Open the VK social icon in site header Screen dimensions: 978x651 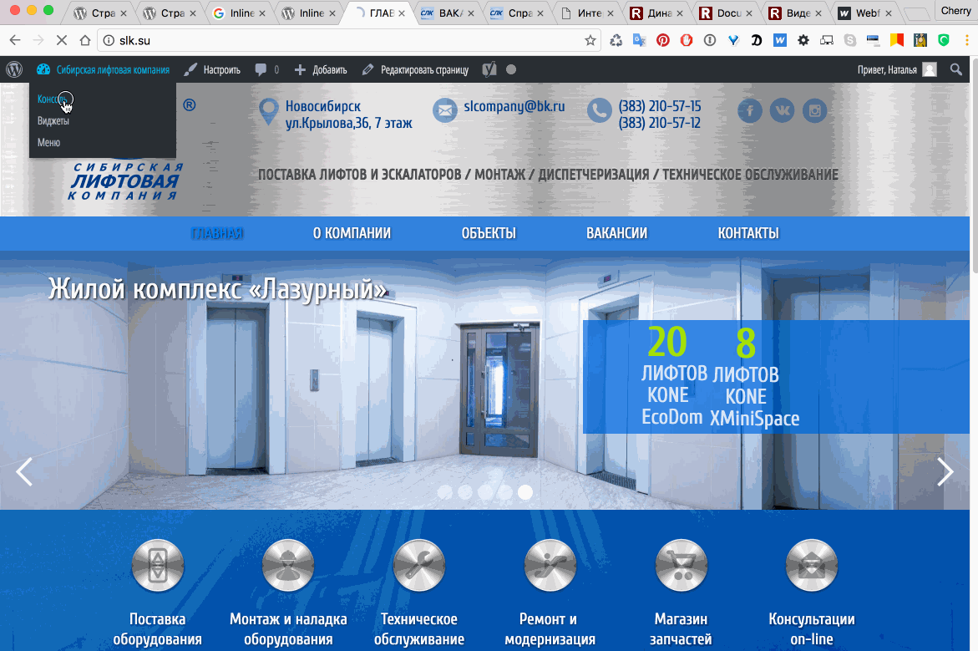783,111
